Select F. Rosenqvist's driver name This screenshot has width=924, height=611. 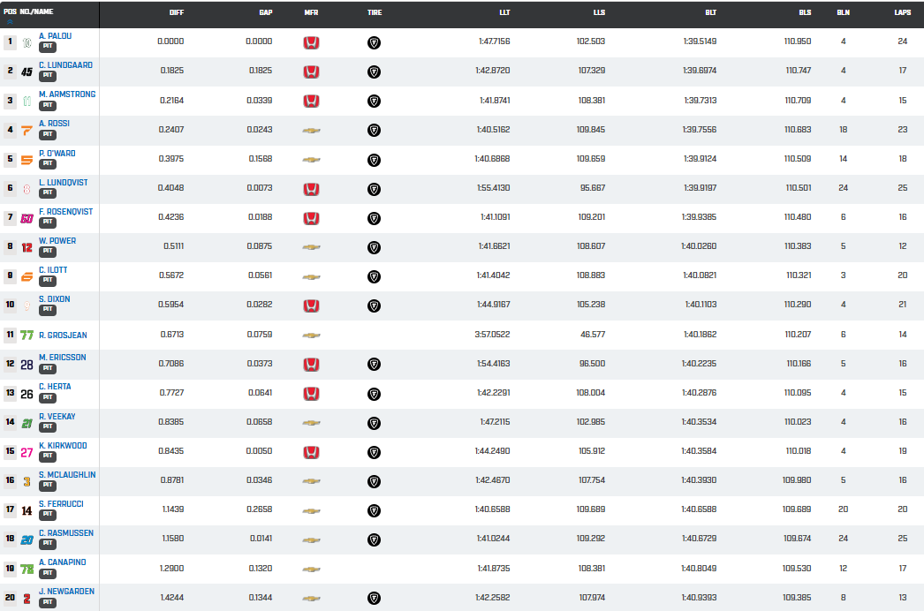(65, 212)
